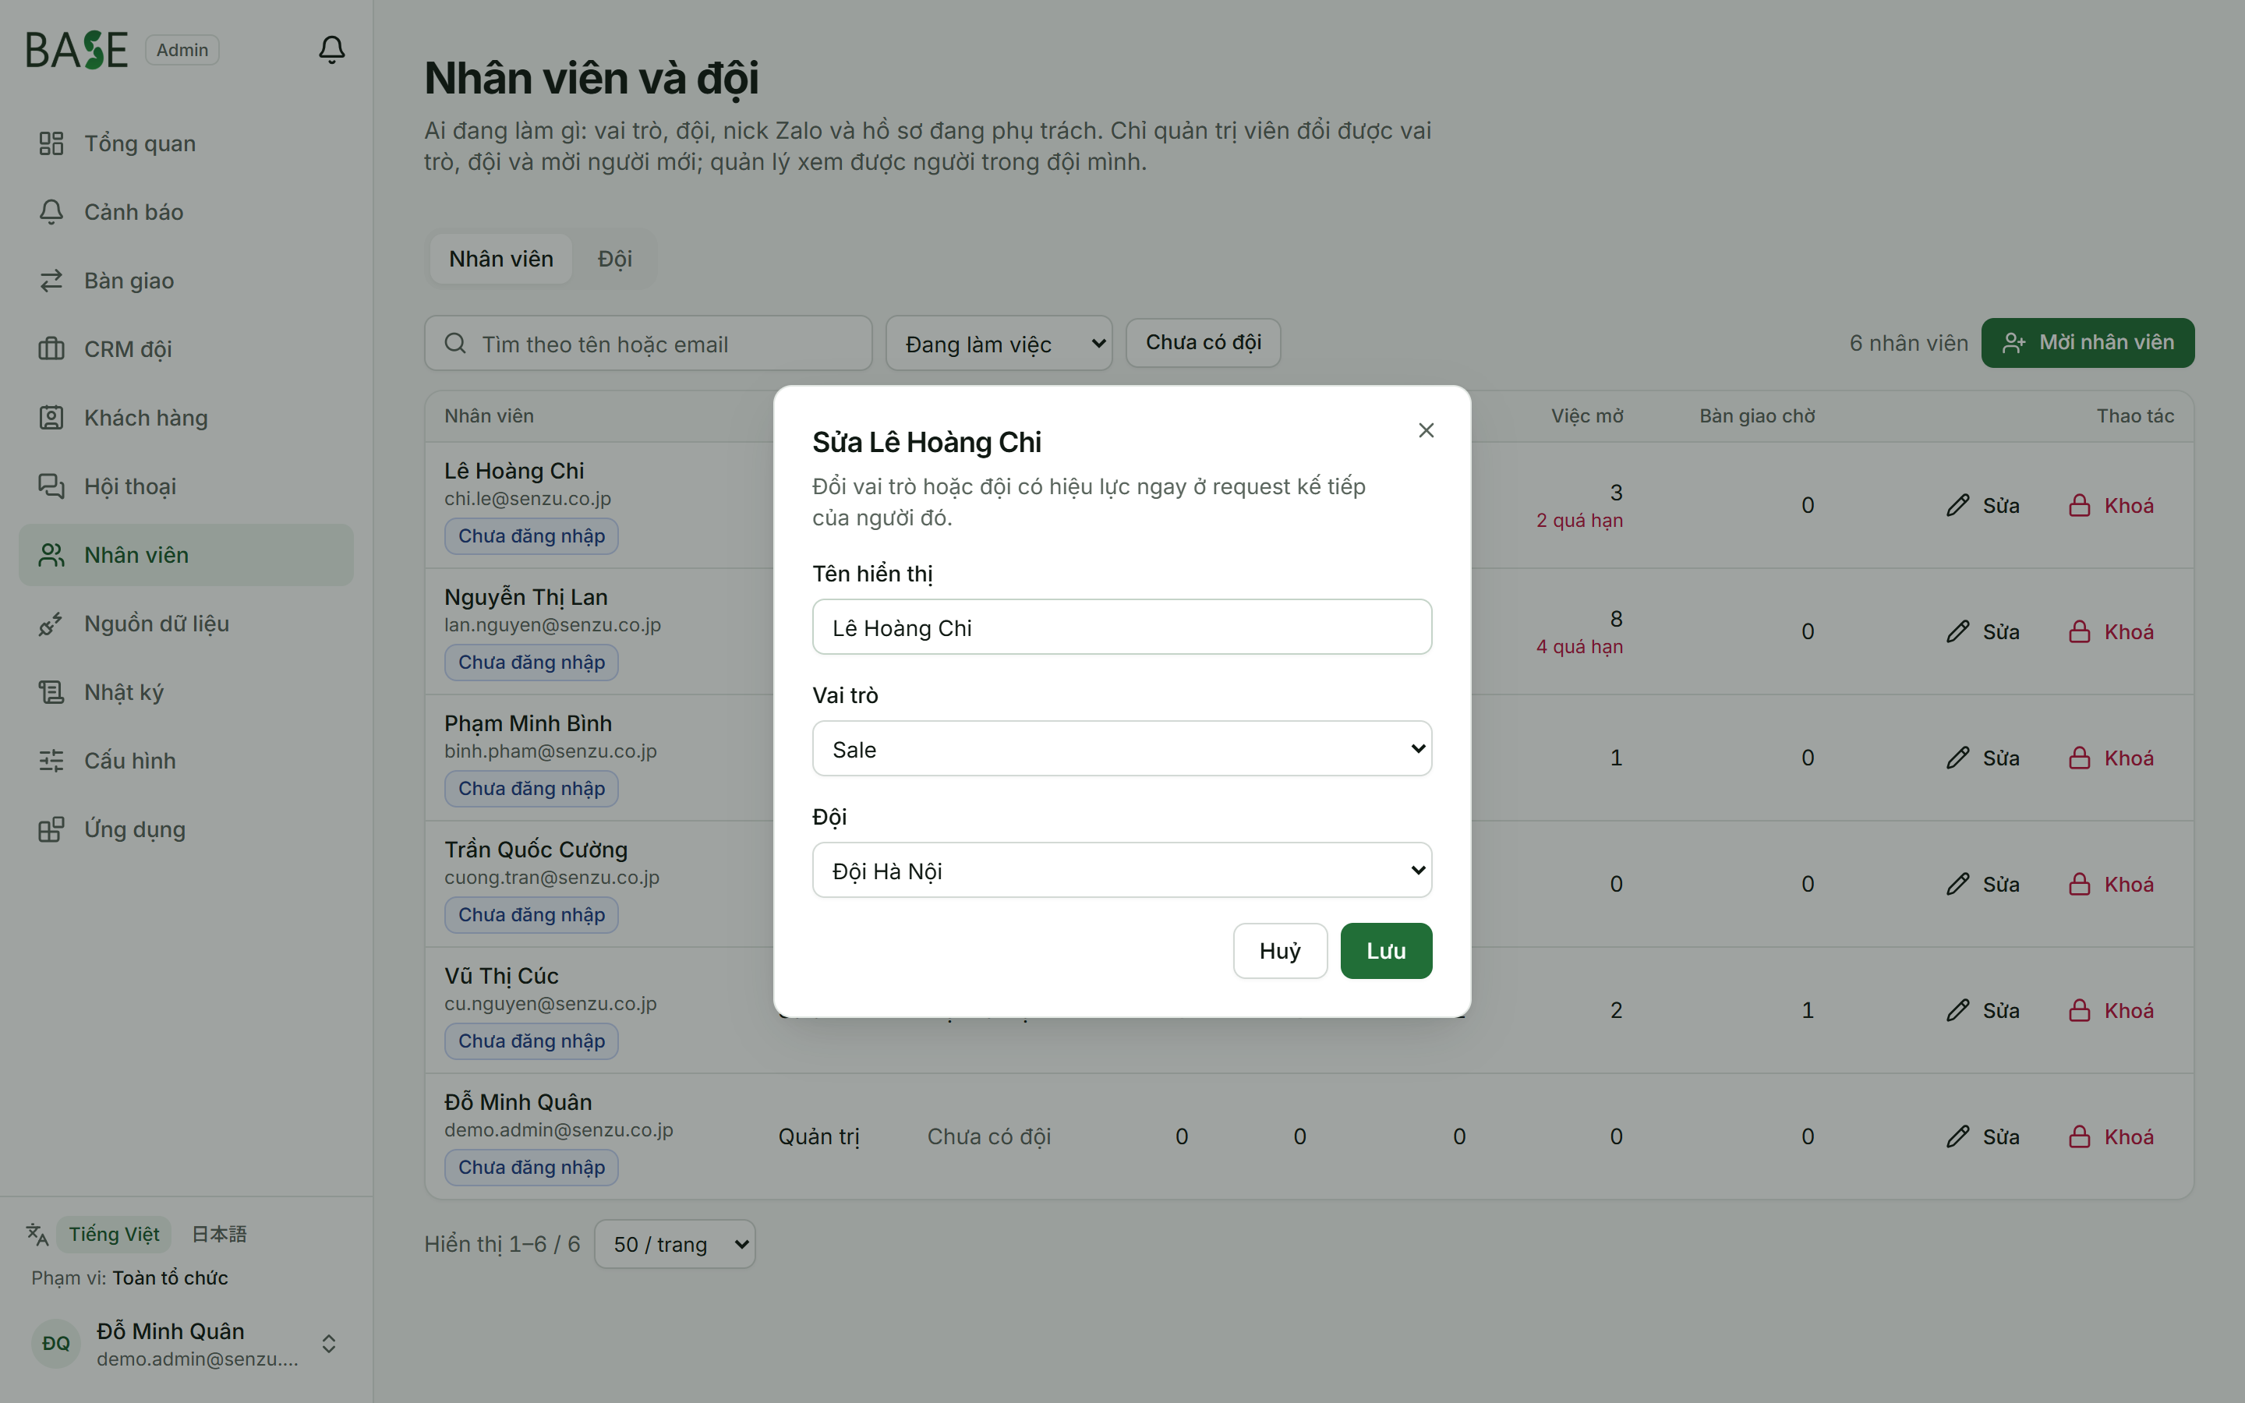Expand the Vai trò dropdown

click(1122, 749)
